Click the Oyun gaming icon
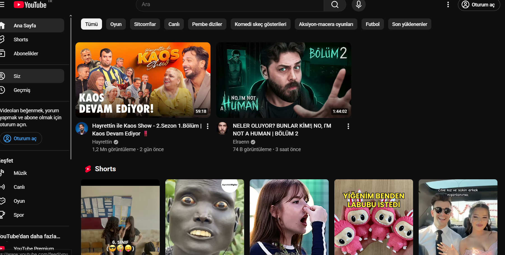The width and height of the screenshot is (505, 255). [x=2, y=201]
